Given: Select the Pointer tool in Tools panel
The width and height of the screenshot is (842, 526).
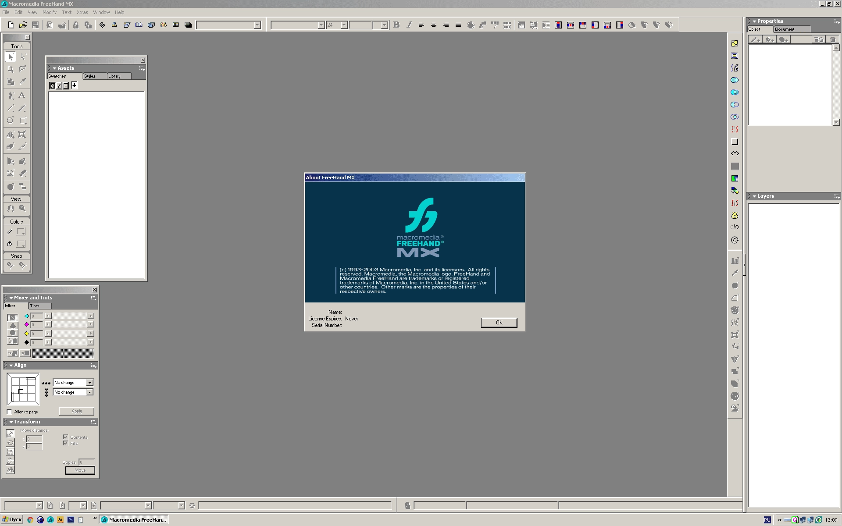Looking at the screenshot, I should click(11, 57).
